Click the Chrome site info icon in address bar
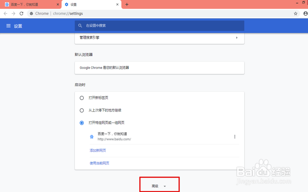This screenshot has width=308, height=192. [31, 14]
